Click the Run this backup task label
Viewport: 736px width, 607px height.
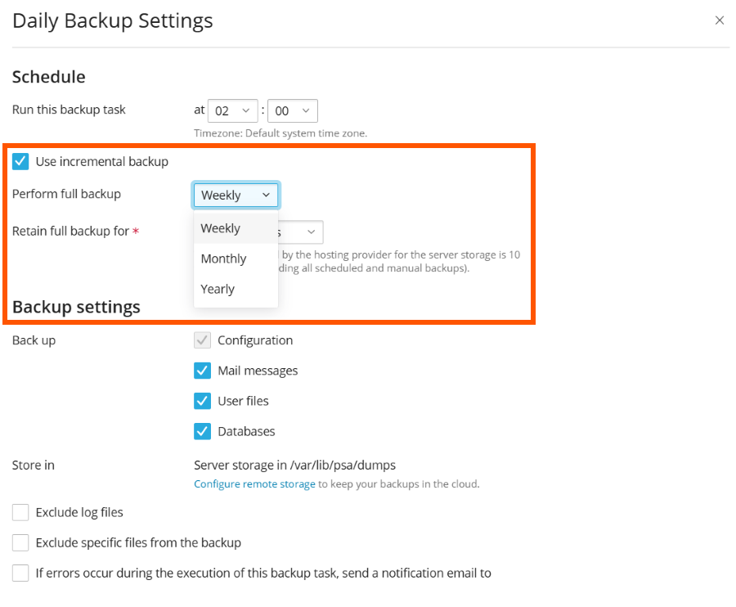(70, 110)
